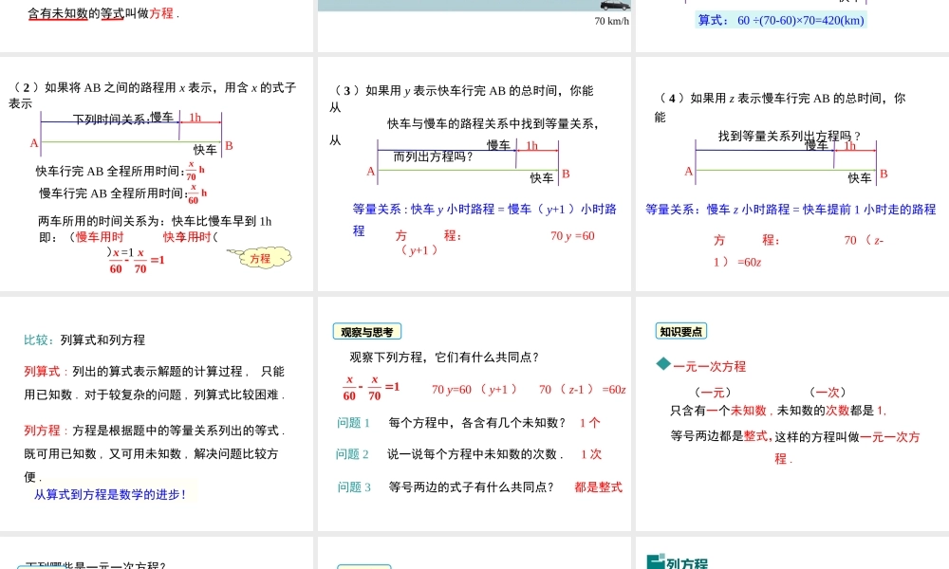This screenshot has width=949, height=569.
Task: Click the blue 等量关系：慢车 z 小时路程 text
Action: (x=791, y=210)
